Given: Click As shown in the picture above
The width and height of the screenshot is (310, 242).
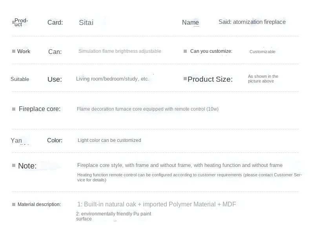Looking at the screenshot, I should pyautogui.click(x=263, y=79).
